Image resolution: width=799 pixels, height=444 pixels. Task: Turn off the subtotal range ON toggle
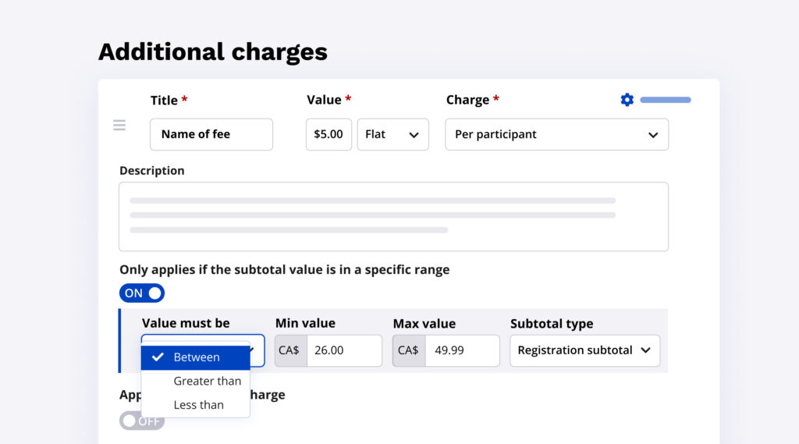[x=141, y=293]
